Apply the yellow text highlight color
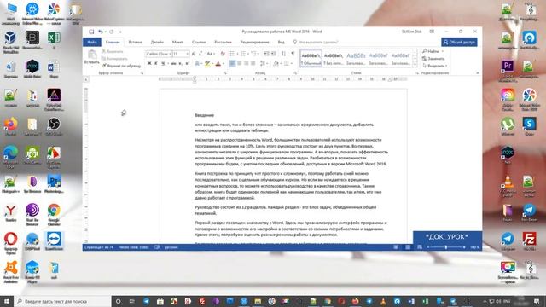The width and height of the screenshot is (546, 307). tap(207, 63)
